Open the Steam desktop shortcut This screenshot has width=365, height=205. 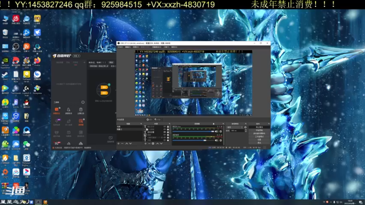click(5, 76)
